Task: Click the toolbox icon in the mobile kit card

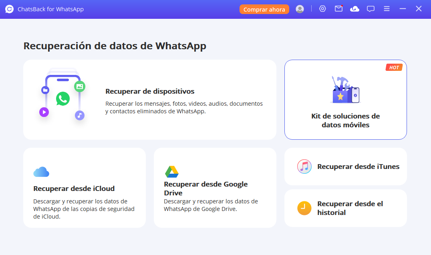Action: pos(346,90)
